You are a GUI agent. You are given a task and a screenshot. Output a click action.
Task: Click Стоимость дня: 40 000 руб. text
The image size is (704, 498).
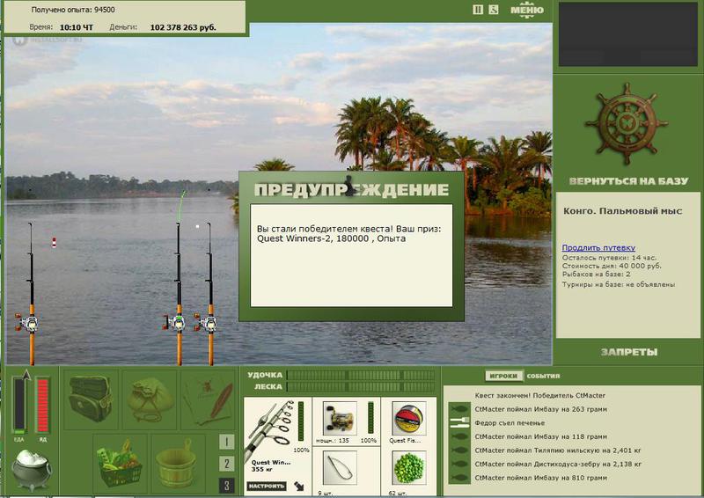612,266
